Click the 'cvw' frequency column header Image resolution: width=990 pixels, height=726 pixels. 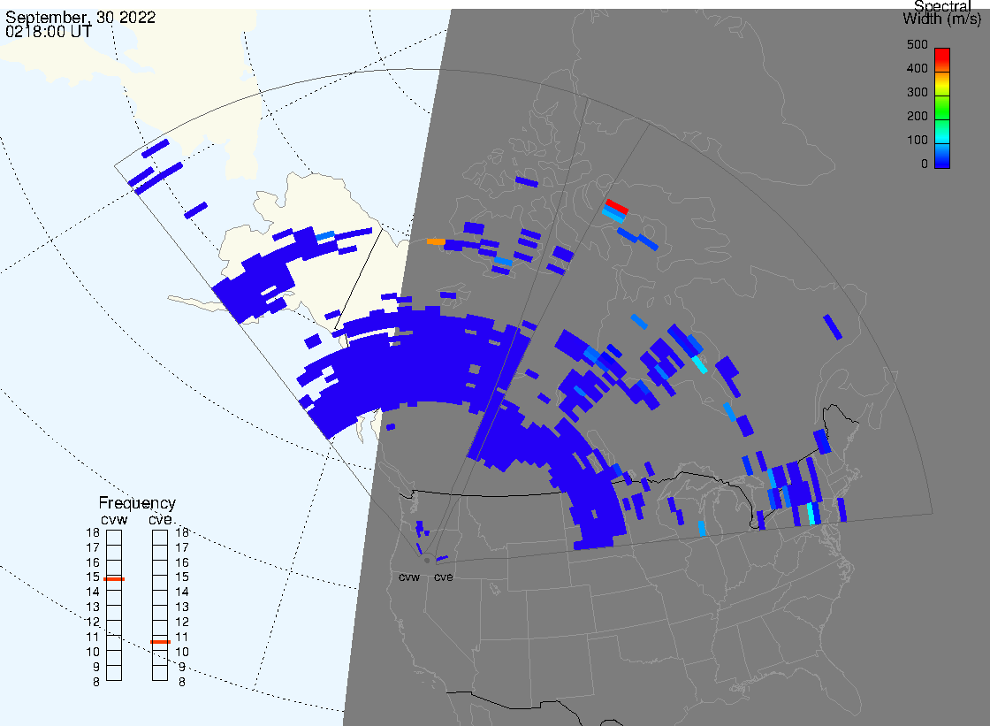114,520
